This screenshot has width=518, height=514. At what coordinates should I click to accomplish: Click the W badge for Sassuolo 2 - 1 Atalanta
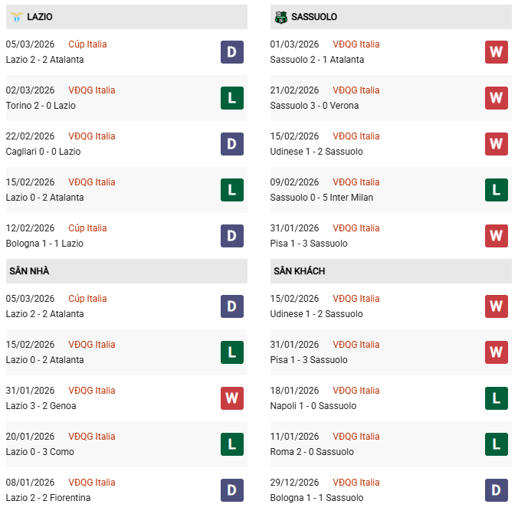point(496,52)
